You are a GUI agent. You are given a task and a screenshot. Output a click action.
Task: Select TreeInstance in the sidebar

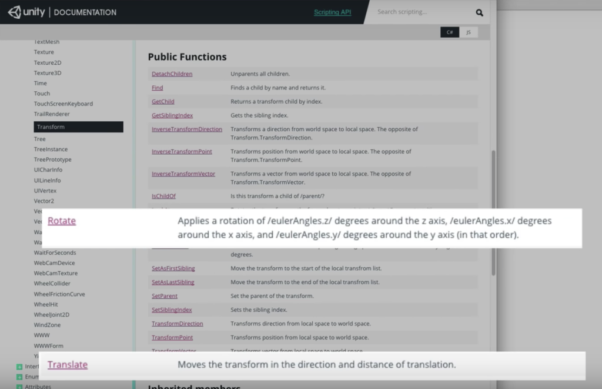click(51, 149)
